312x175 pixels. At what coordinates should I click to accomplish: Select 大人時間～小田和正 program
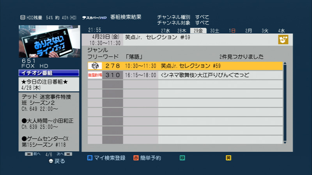[48, 124]
